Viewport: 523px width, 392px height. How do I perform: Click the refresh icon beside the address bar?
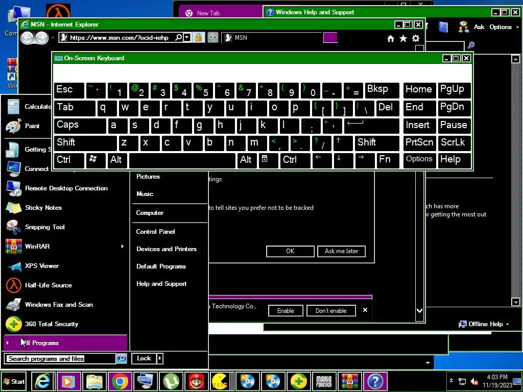[212, 37]
